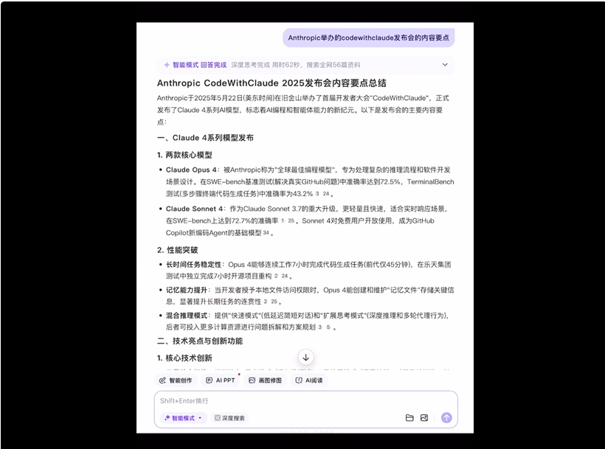This screenshot has height=449, width=605.
Task: Click bold label 混合推理模式
Action: (x=187, y=316)
